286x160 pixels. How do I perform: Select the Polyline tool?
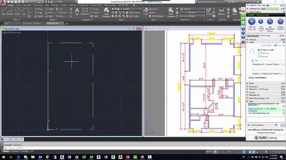[x=10, y=12]
